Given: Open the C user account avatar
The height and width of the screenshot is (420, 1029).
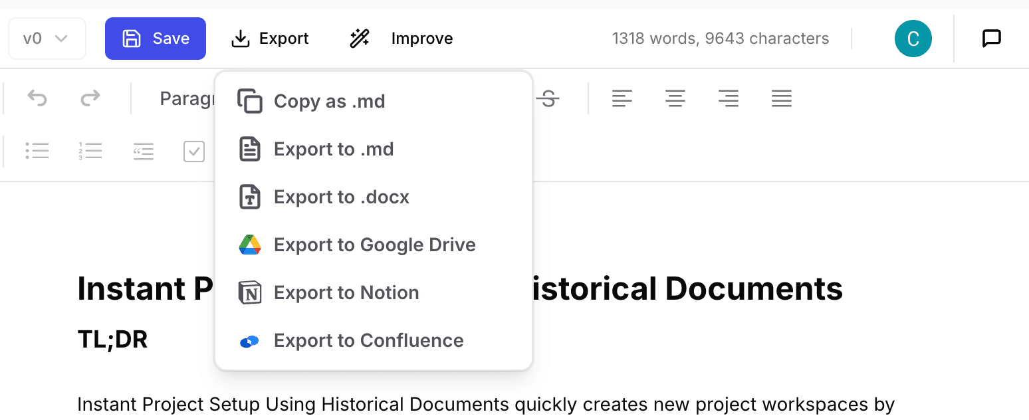Looking at the screenshot, I should pos(913,38).
